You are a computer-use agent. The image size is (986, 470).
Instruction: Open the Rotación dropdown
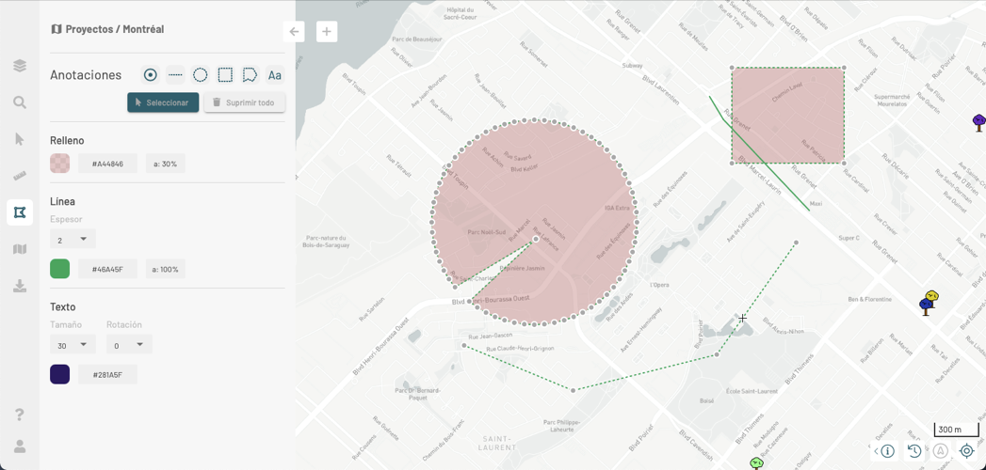tap(129, 345)
